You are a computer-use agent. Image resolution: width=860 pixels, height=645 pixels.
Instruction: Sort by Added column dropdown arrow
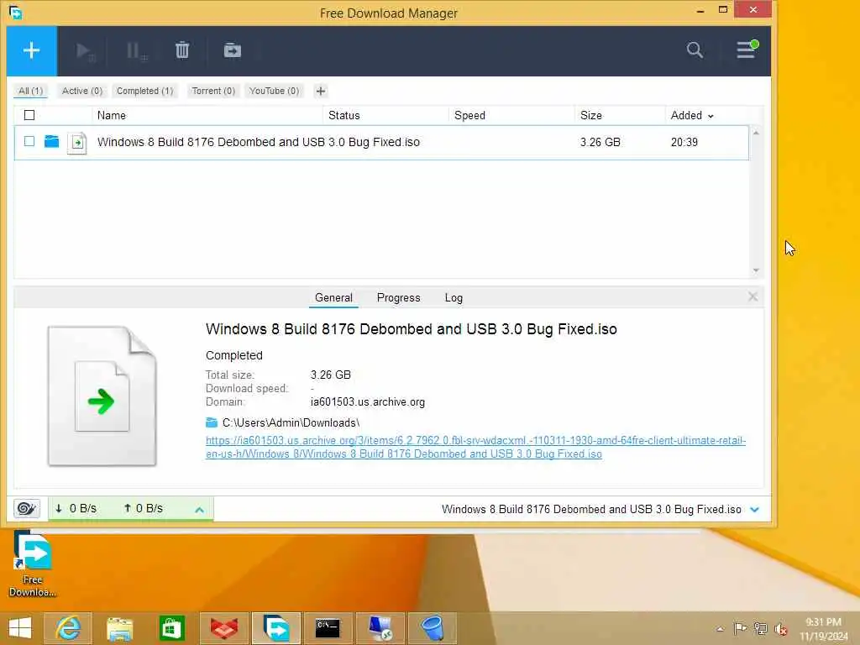711,116
